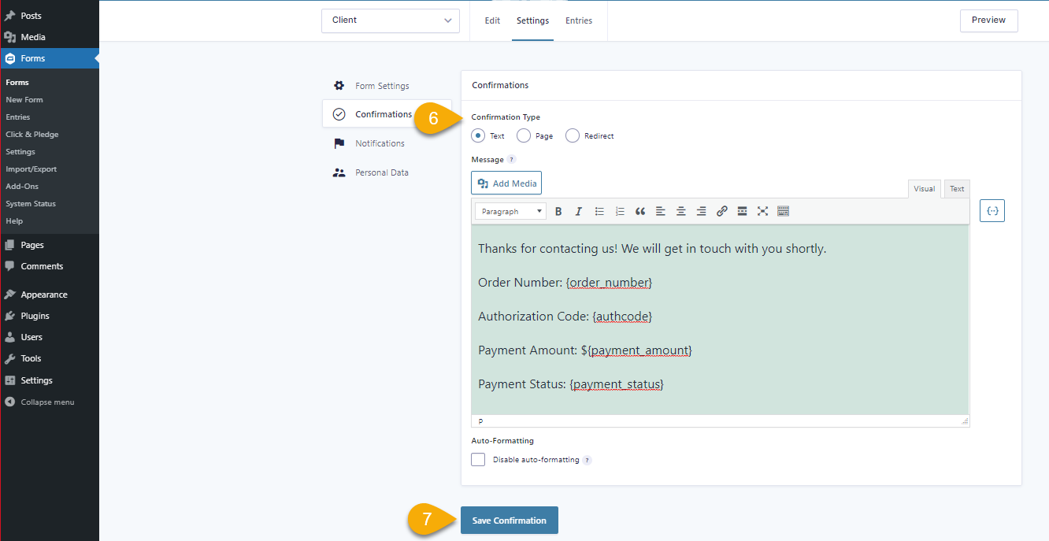
Task: Switch to the Entries tab
Action: pyautogui.click(x=579, y=20)
